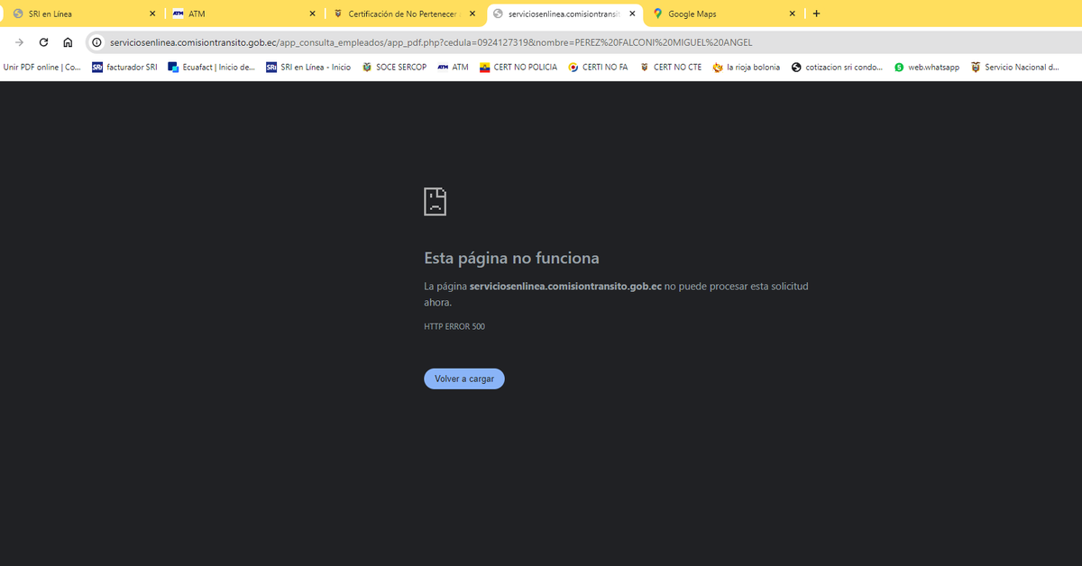
Task: Open a new tab with plus icon
Action: pos(816,14)
